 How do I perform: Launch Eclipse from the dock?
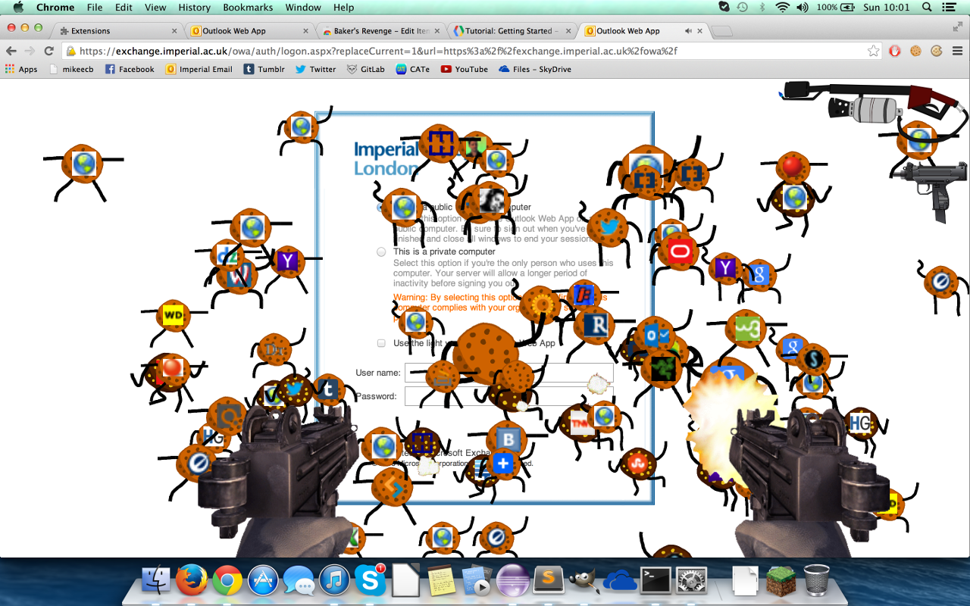[x=512, y=581]
